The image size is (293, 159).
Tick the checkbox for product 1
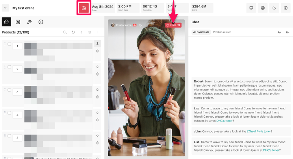(9, 44)
